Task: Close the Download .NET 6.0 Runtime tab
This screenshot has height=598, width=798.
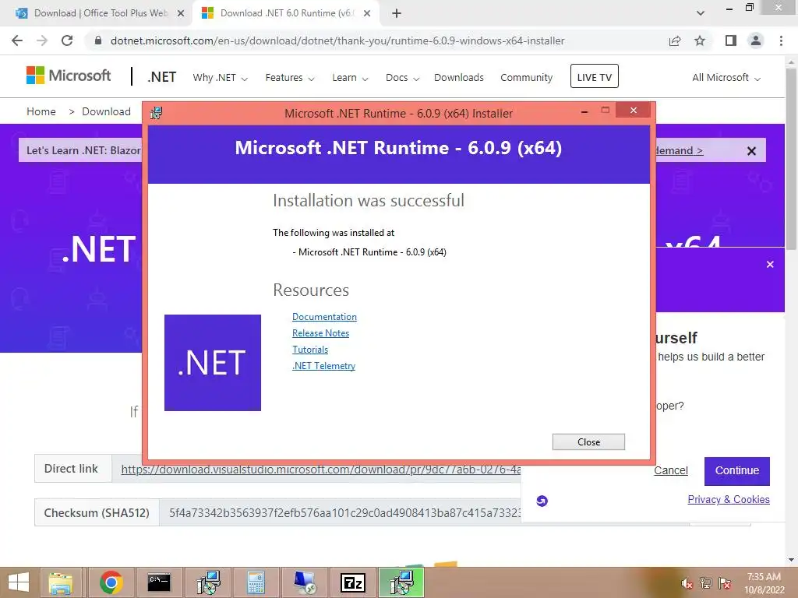Action: coord(367,13)
